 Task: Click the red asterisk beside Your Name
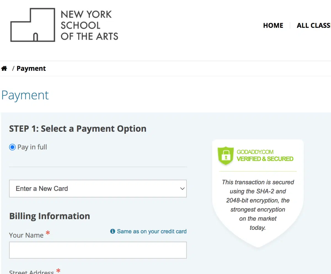pos(48,233)
